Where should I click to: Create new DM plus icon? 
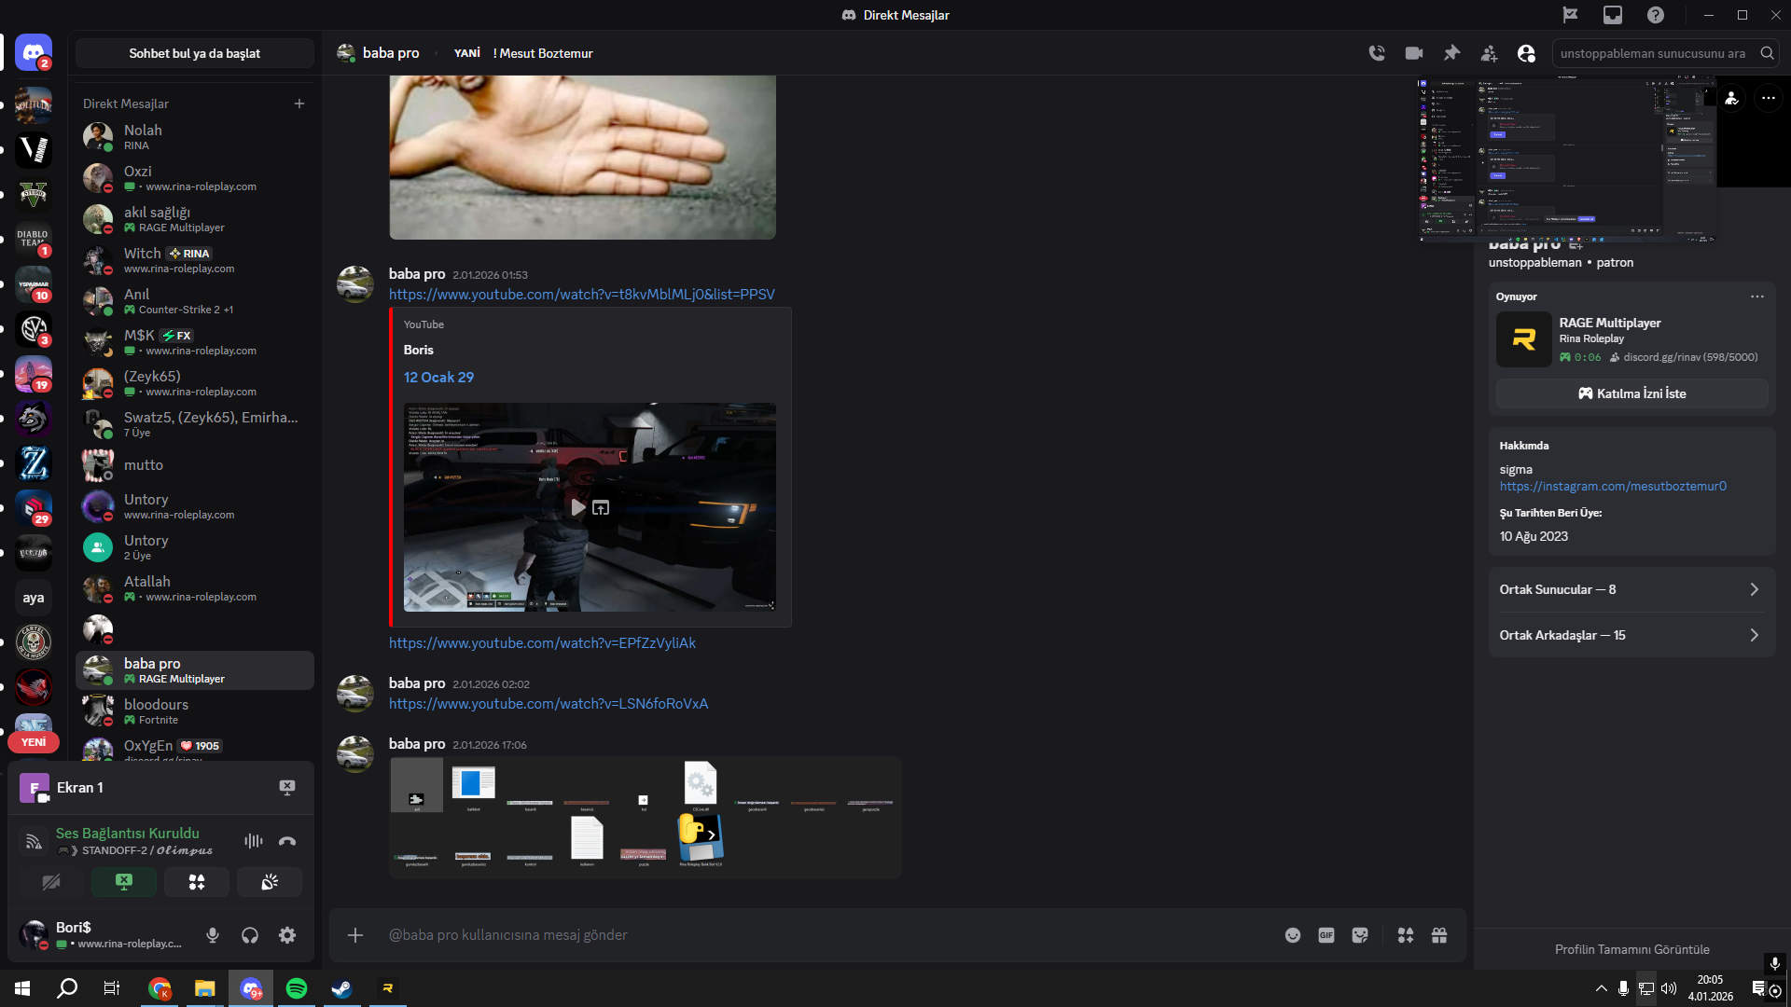(299, 103)
